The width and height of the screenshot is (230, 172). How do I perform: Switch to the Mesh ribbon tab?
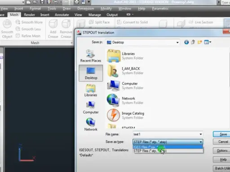click(x=14, y=15)
